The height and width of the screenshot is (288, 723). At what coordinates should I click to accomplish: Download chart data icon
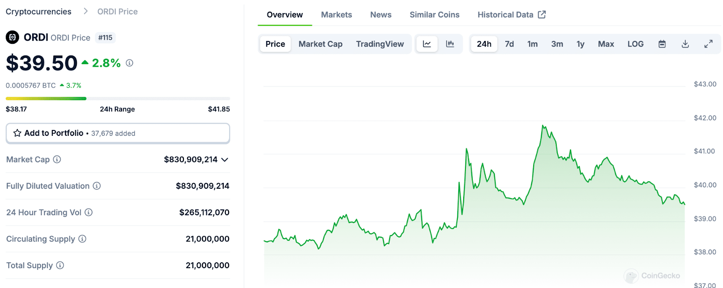click(x=685, y=44)
